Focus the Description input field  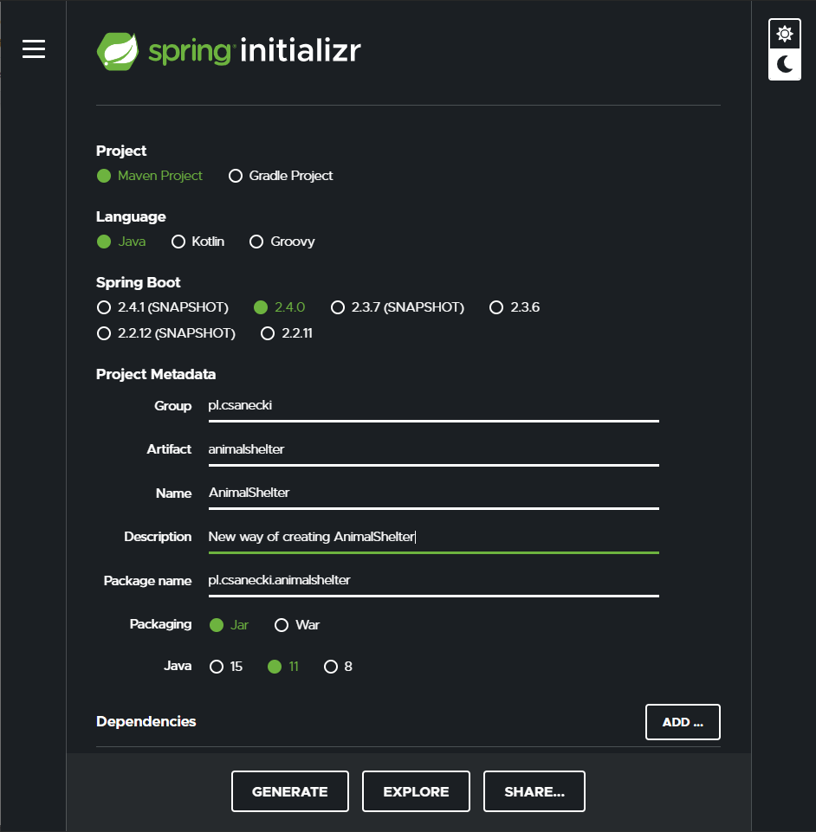coord(434,538)
